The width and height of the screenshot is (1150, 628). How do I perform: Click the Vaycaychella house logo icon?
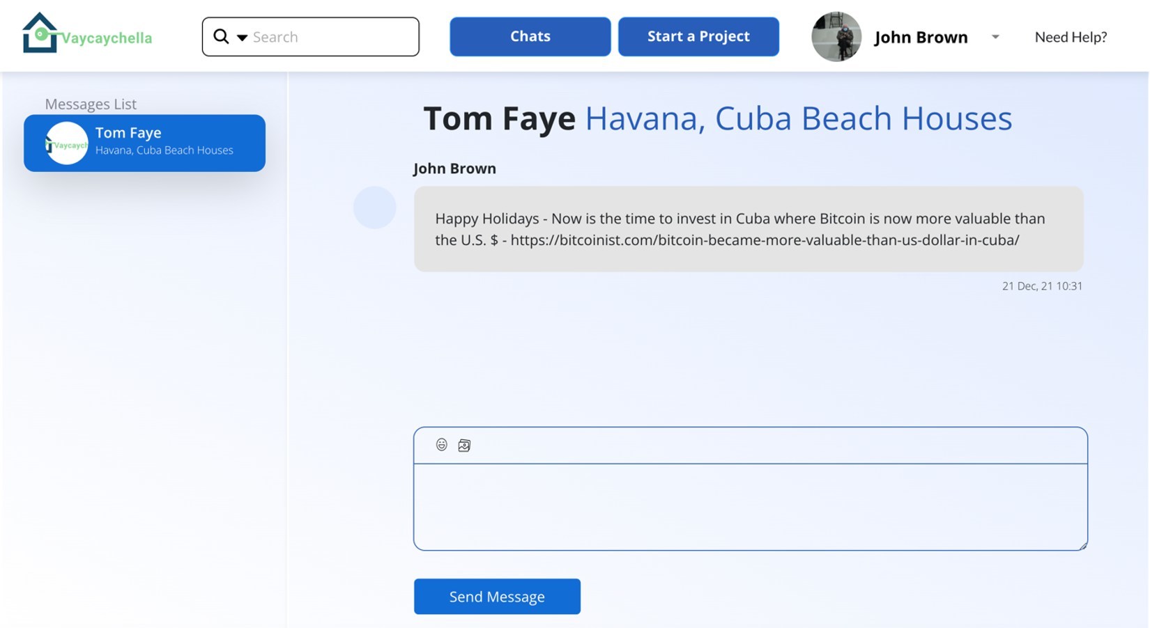pos(40,33)
